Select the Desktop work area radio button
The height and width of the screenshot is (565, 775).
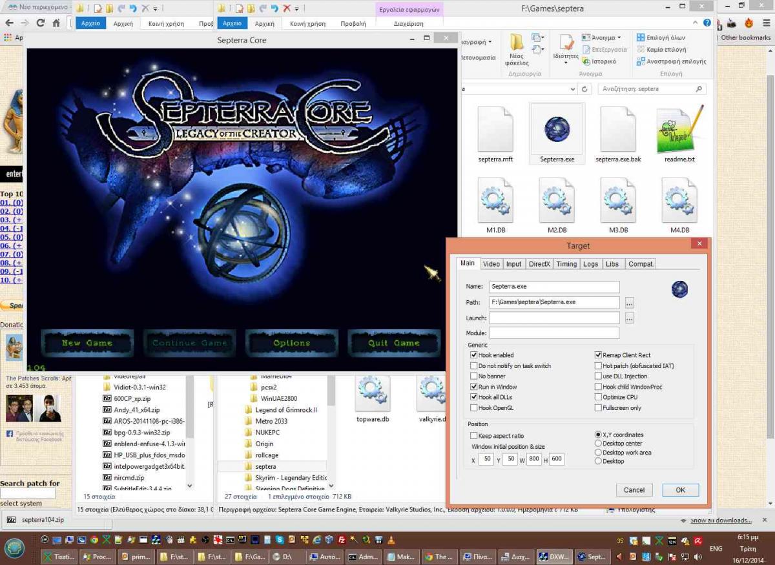click(598, 453)
